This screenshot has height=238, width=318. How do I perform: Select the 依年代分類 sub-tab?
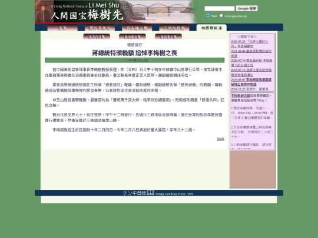pyautogui.click(x=97, y=36)
